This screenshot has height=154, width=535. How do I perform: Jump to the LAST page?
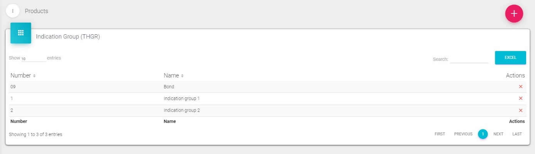click(517, 134)
